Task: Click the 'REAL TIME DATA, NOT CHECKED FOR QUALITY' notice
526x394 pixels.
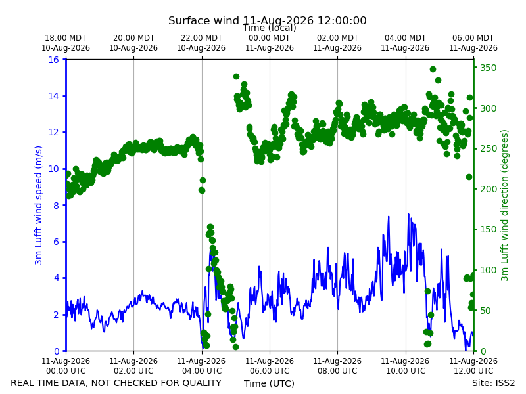Action: [x=116, y=383]
